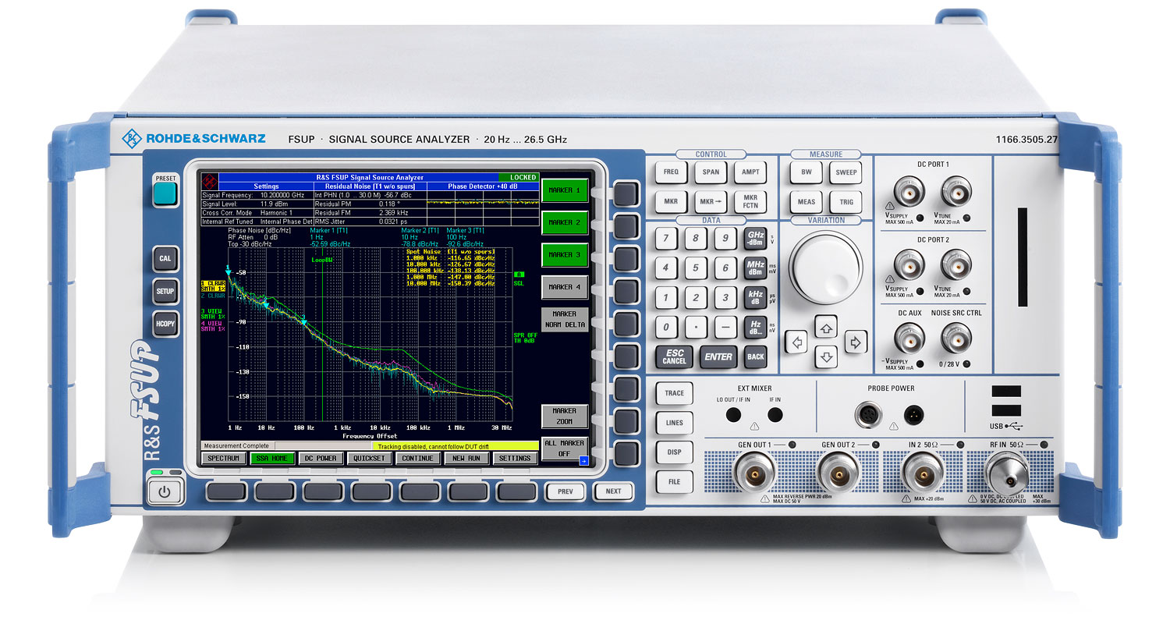Image resolution: width=1170 pixels, height=624 pixels.
Task: Choose the kHz unit key
Action: [755, 298]
